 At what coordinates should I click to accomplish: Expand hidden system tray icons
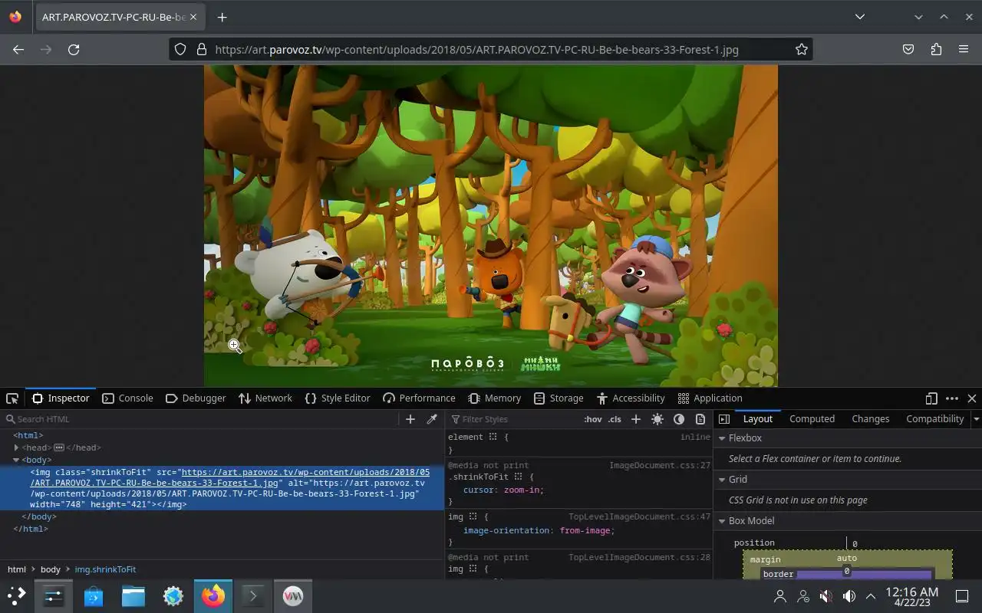pos(871,595)
